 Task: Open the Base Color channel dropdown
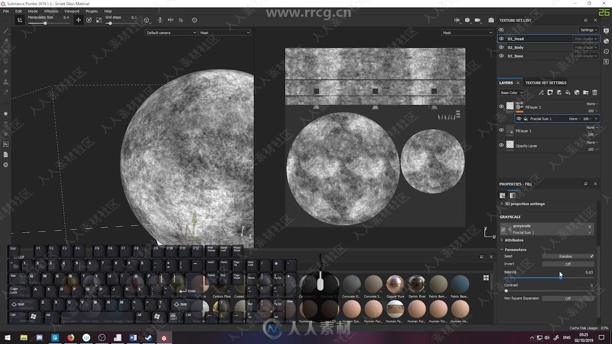pos(512,93)
